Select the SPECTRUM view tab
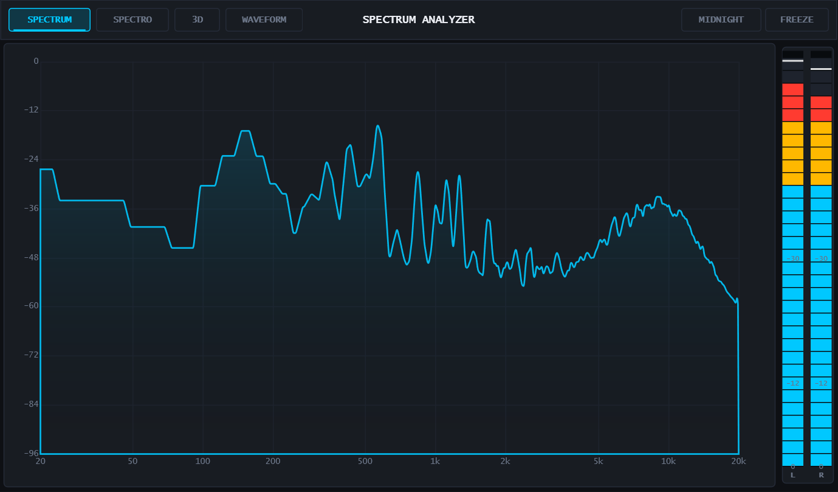 click(49, 19)
